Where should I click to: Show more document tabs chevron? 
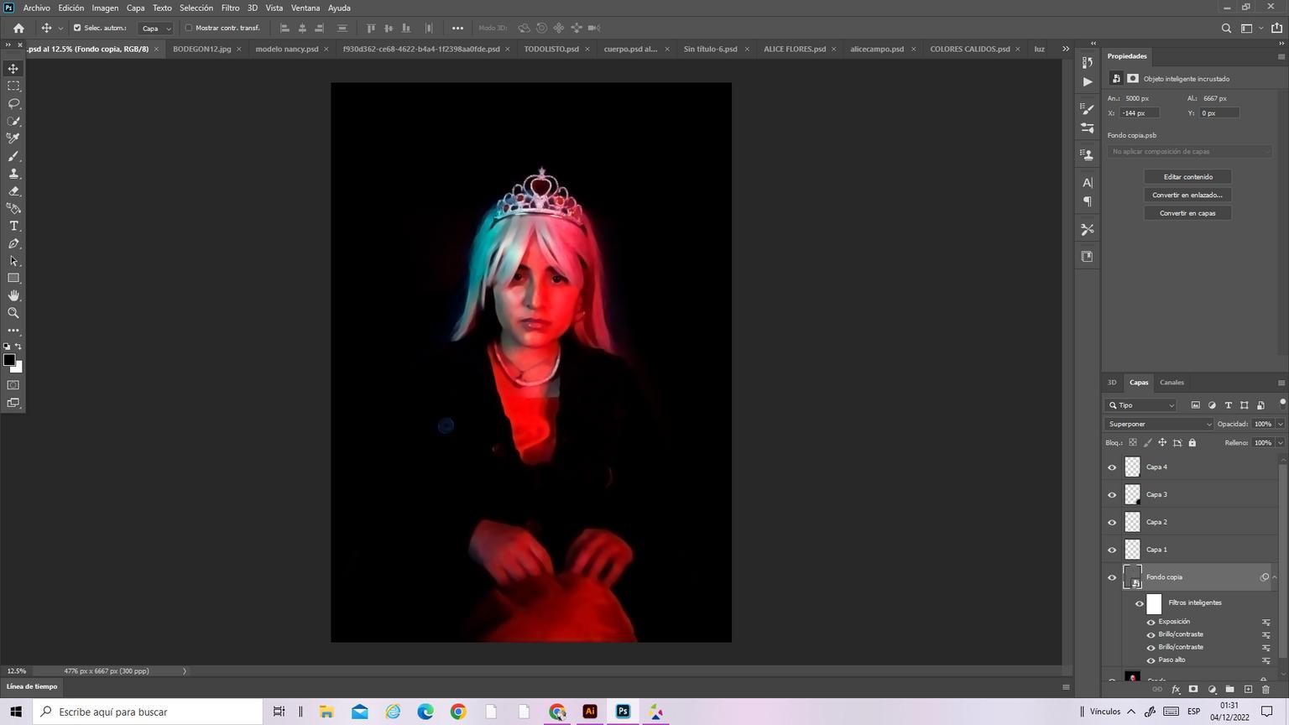1066,49
